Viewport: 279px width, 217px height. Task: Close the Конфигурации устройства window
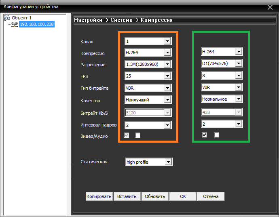point(270,7)
